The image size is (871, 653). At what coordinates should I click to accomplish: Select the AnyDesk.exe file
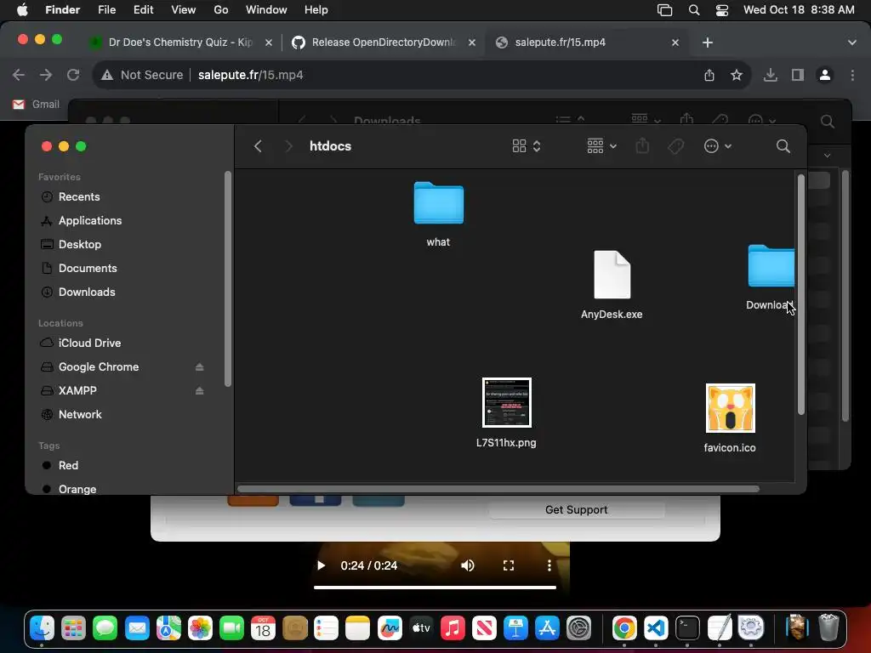tap(612, 275)
